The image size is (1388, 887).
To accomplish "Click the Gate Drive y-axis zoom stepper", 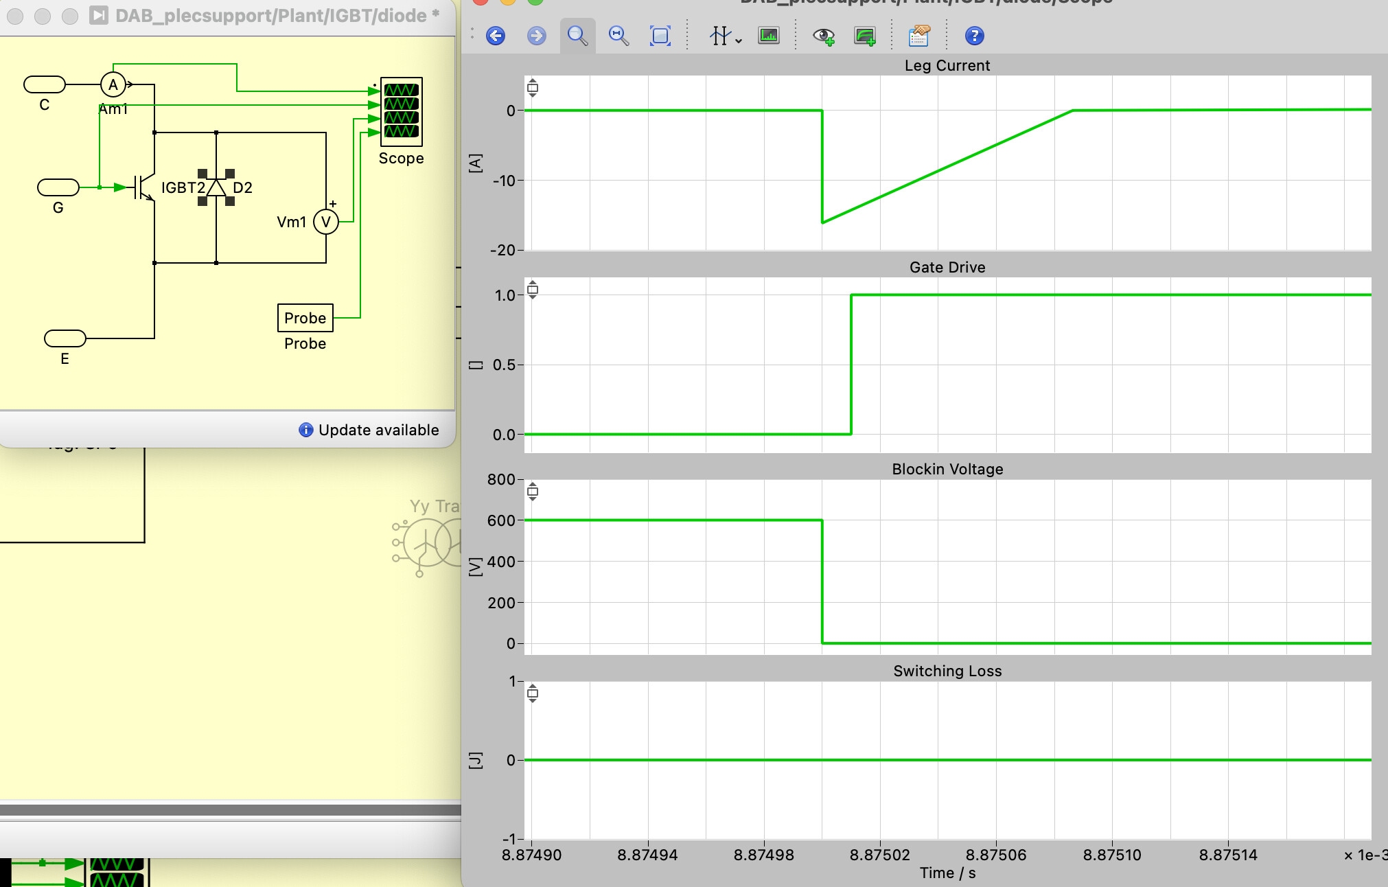I will (x=533, y=290).
